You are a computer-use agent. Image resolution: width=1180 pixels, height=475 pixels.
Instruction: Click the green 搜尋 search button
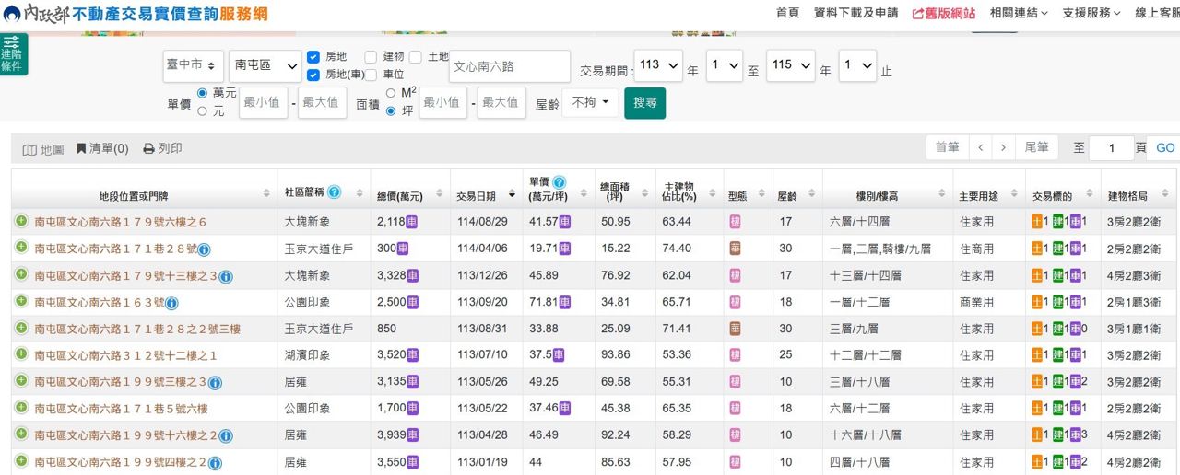click(x=644, y=103)
